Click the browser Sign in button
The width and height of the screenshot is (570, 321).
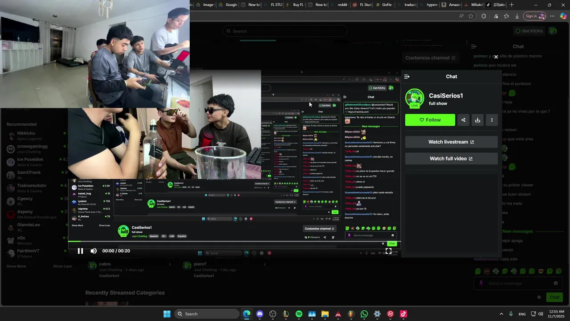tap(534, 16)
